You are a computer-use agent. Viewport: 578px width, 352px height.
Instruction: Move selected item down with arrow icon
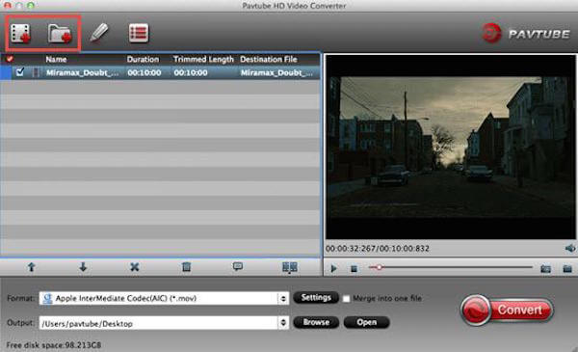83,267
